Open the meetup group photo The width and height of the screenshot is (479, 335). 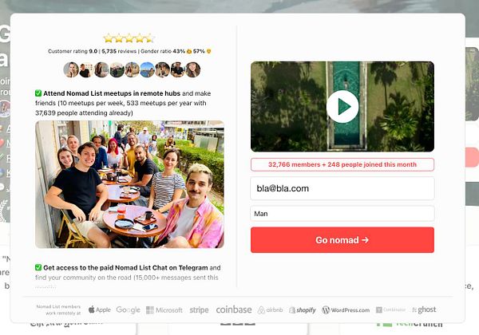pos(129,184)
